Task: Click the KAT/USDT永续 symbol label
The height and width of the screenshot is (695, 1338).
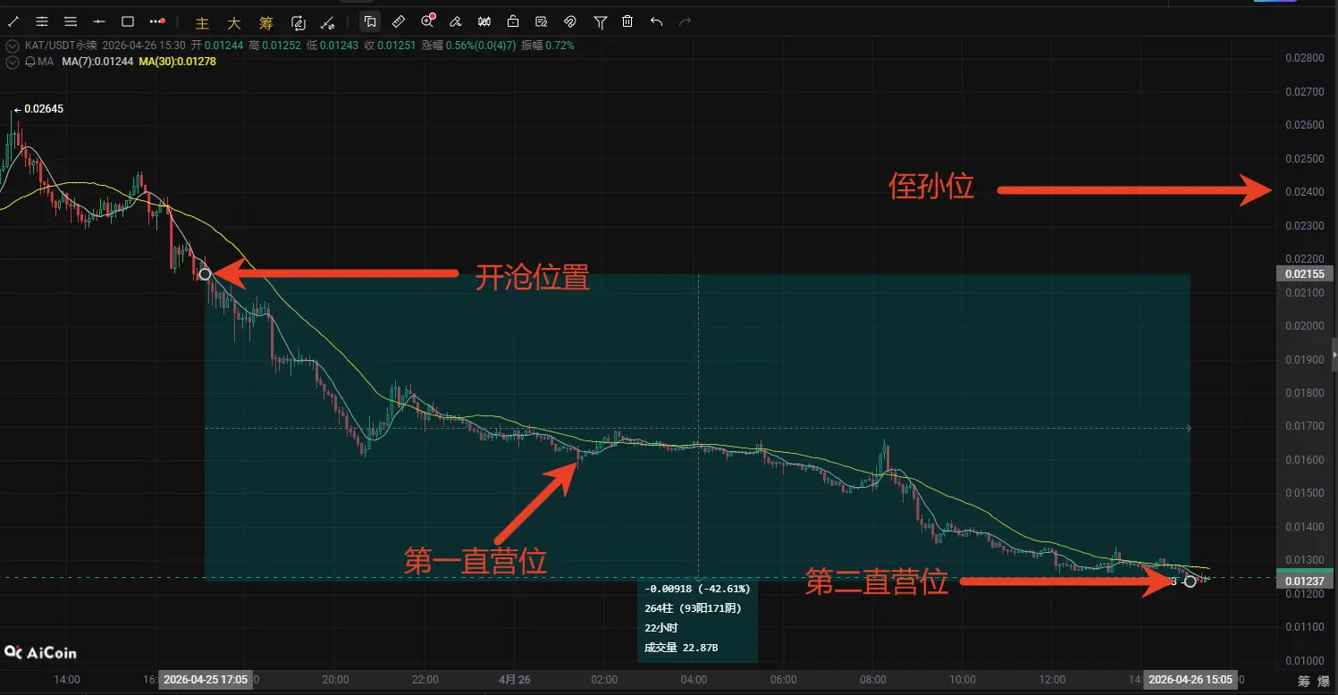Action: click(x=61, y=45)
